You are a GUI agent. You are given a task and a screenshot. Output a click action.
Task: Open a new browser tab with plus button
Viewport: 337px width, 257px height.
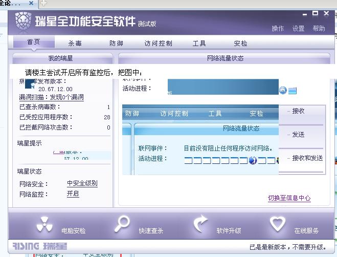click(x=43, y=3)
